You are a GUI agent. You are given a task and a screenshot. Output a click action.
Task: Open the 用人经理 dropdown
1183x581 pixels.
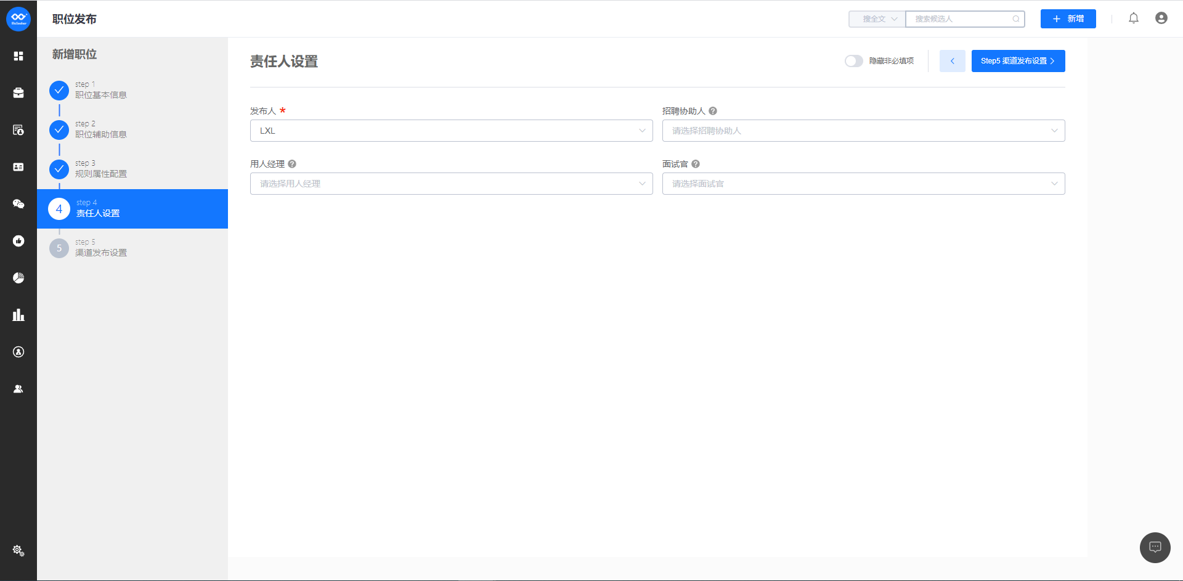pos(451,184)
